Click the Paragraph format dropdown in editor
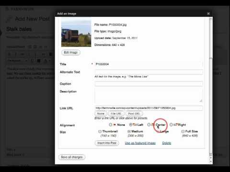 tap(18, 61)
